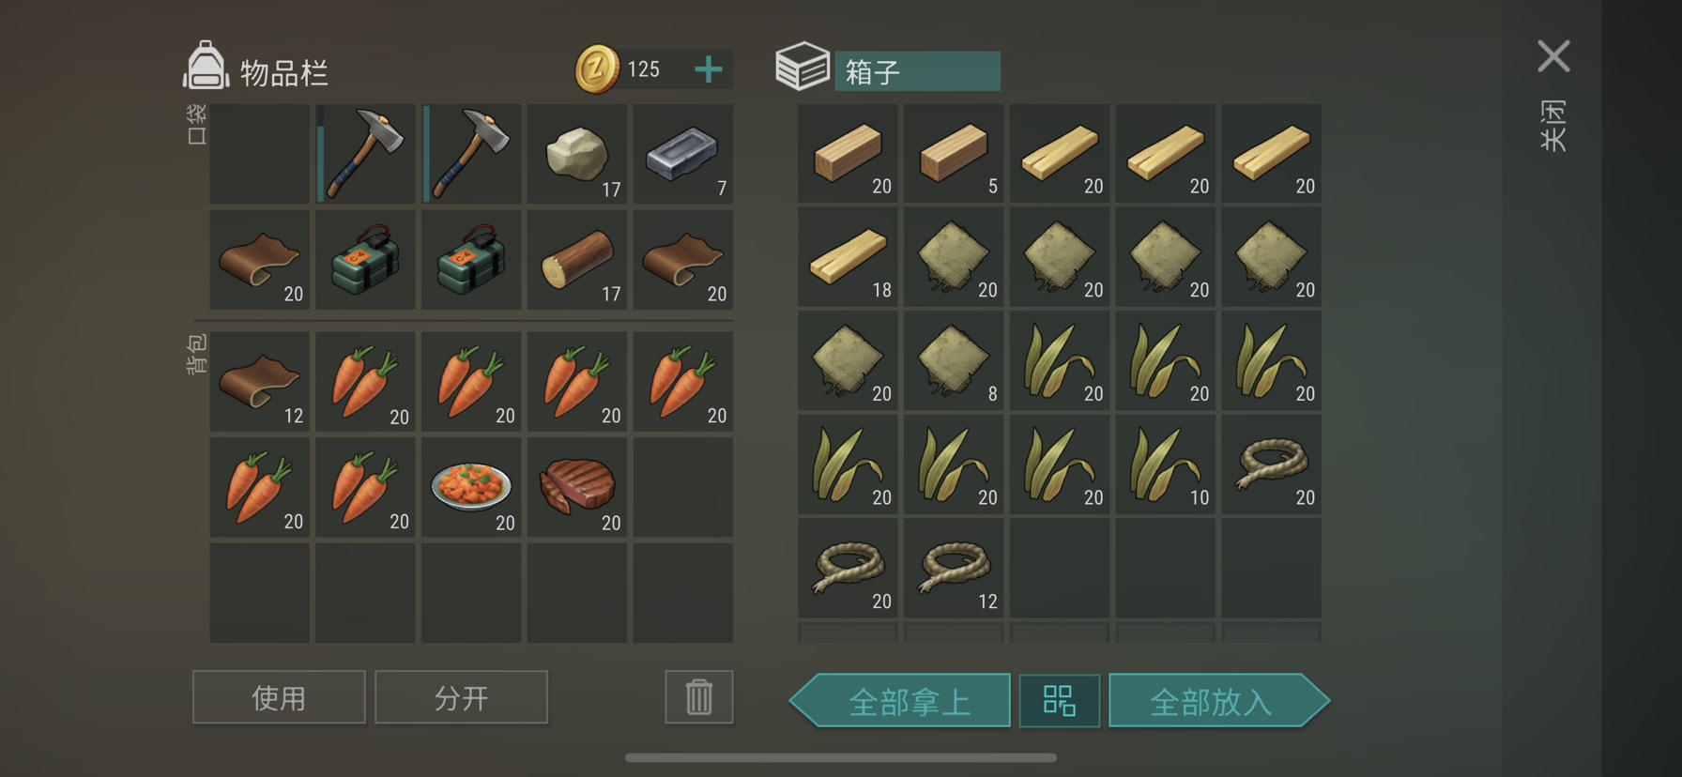The image size is (1682, 777).
Task: Select the board stack of 18
Action: pos(848,257)
